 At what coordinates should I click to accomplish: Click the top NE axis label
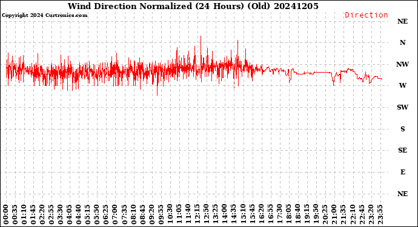click(x=402, y=21)
